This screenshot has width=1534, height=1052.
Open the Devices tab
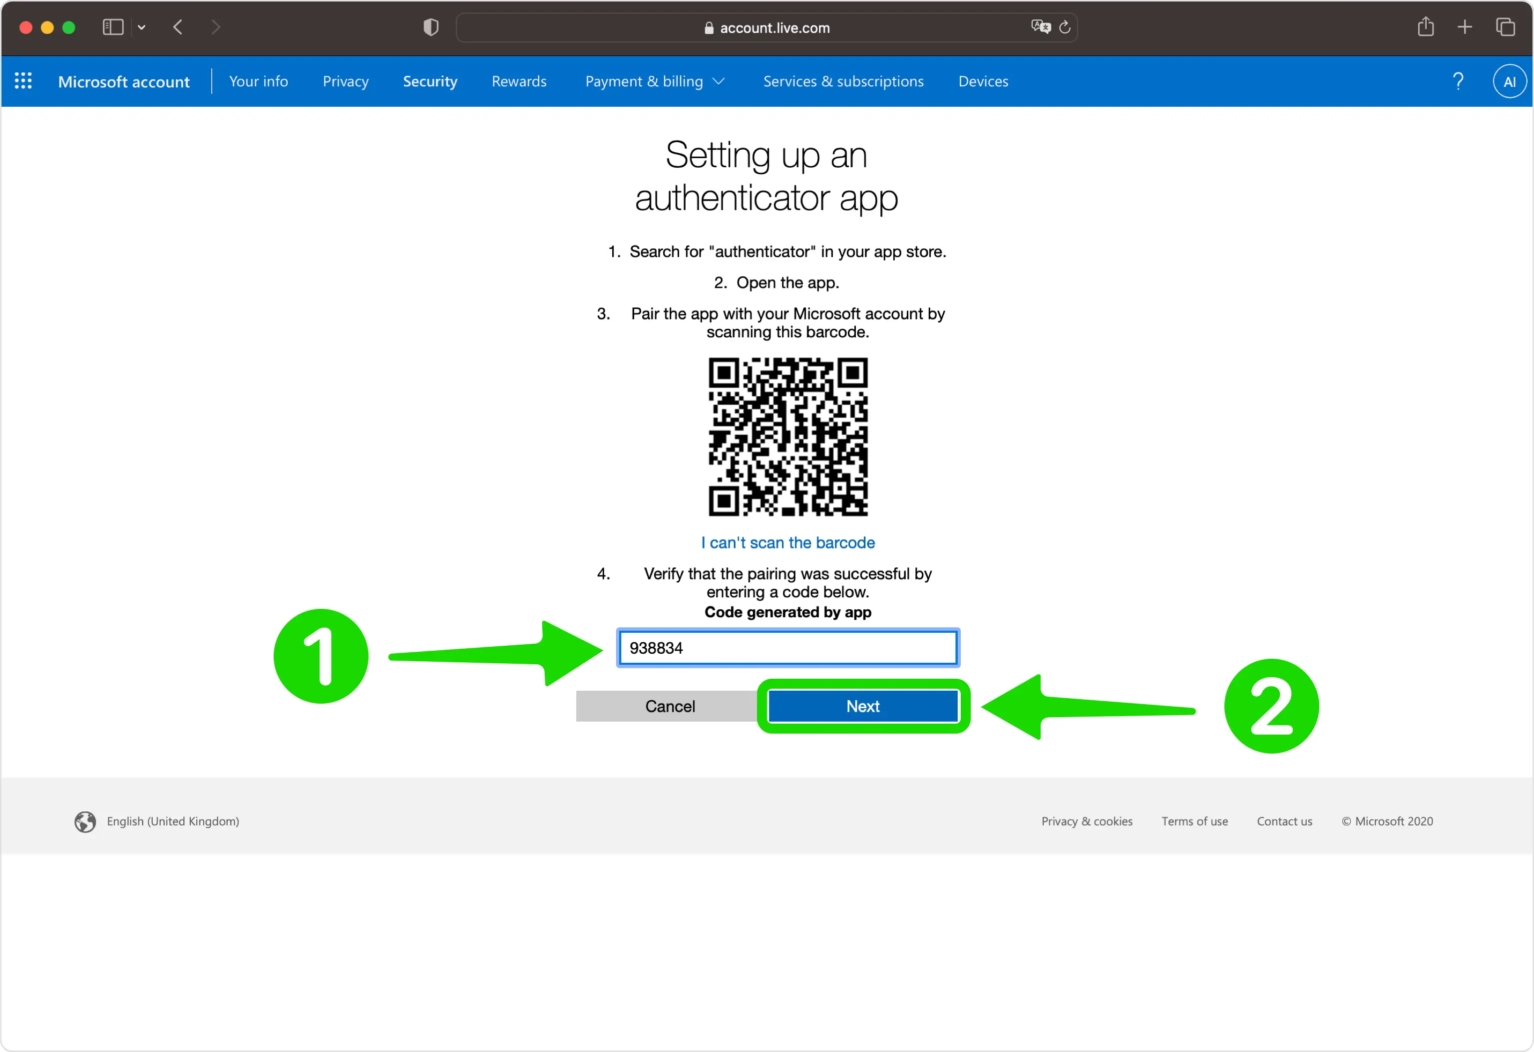[x=984, y=81]
